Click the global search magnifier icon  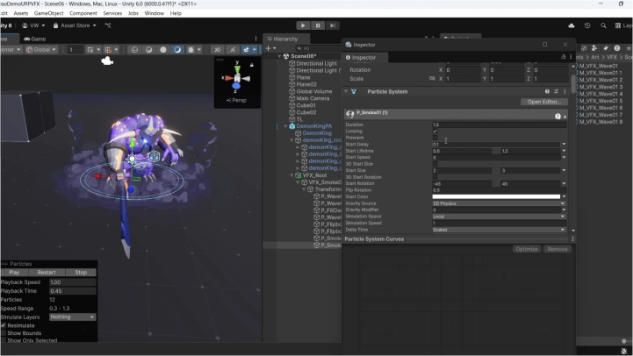(603, 25)
